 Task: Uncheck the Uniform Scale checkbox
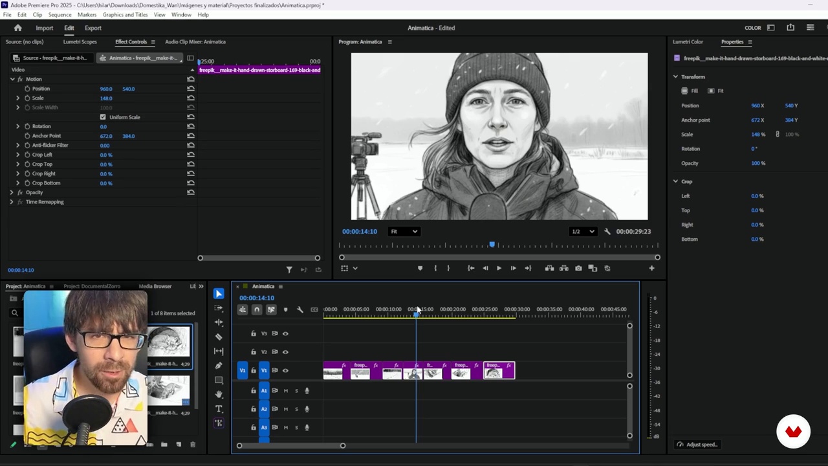(103, 117)
